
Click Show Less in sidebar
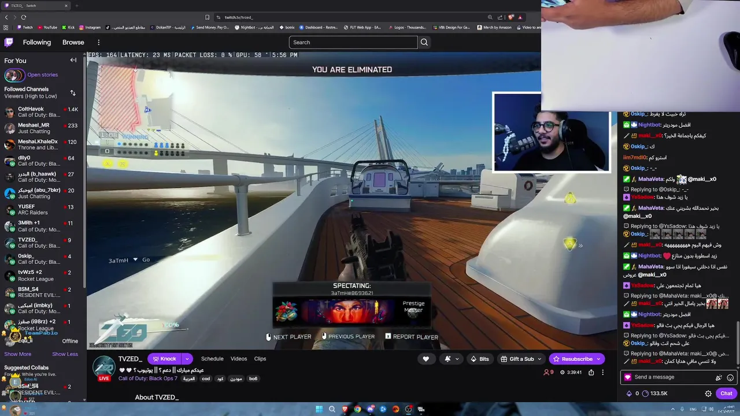pyautogui.click(x=65, y=354)
